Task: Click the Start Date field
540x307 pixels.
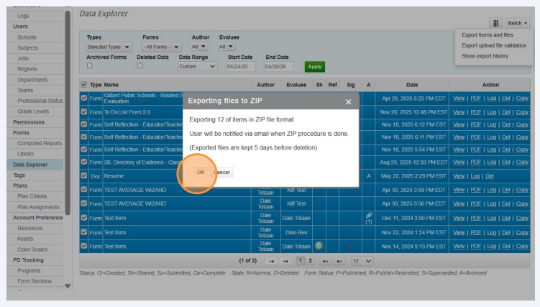Action: pyautogui.click(x=240, y=66)
